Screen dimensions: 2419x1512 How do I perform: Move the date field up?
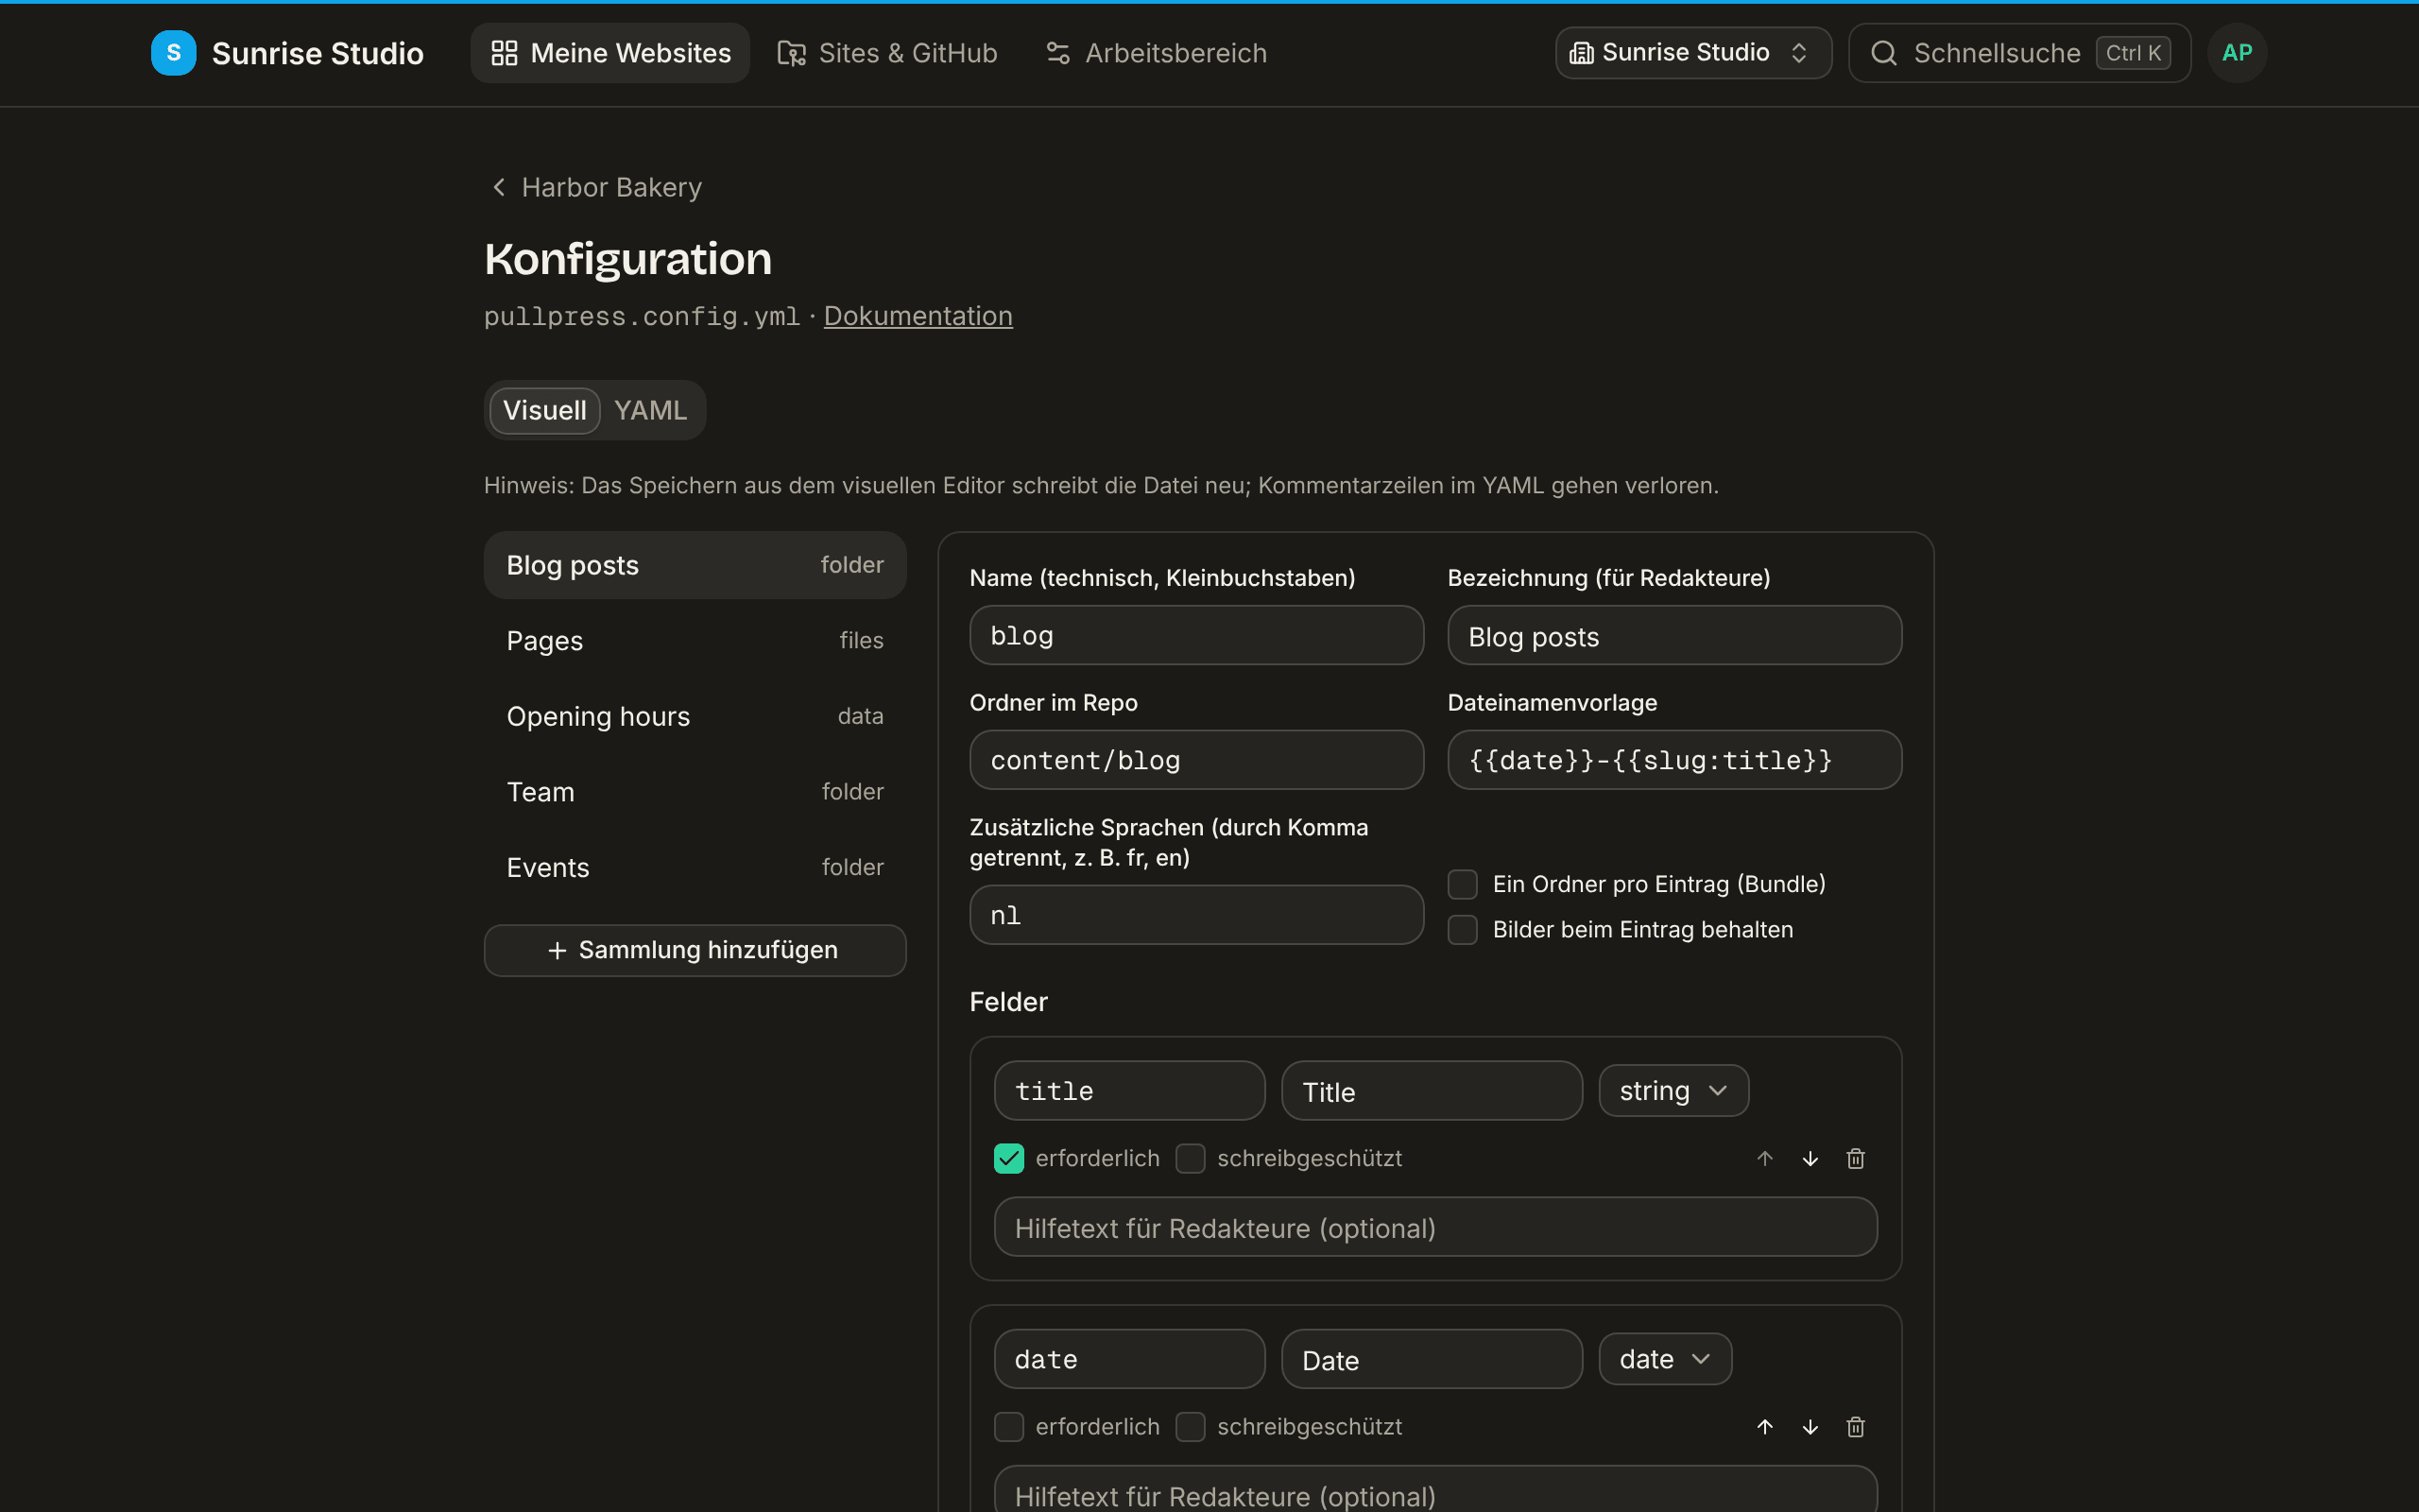point(1764,1426)
